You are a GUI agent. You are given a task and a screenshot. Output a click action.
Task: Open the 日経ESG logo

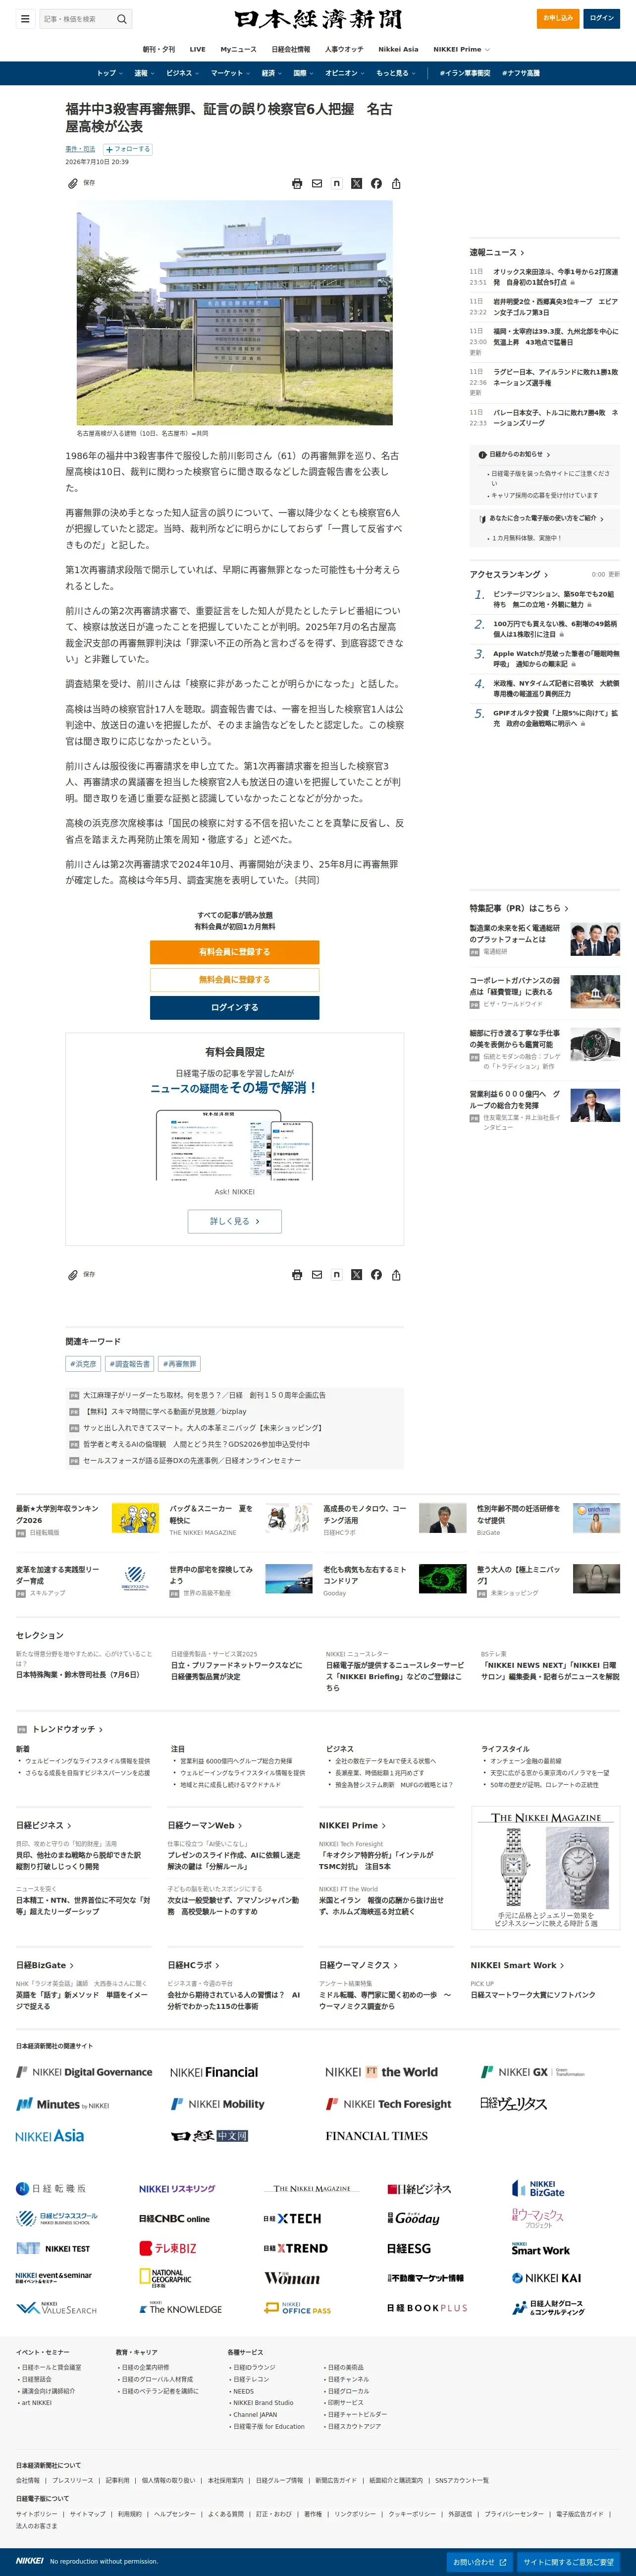pos(409,2248)
